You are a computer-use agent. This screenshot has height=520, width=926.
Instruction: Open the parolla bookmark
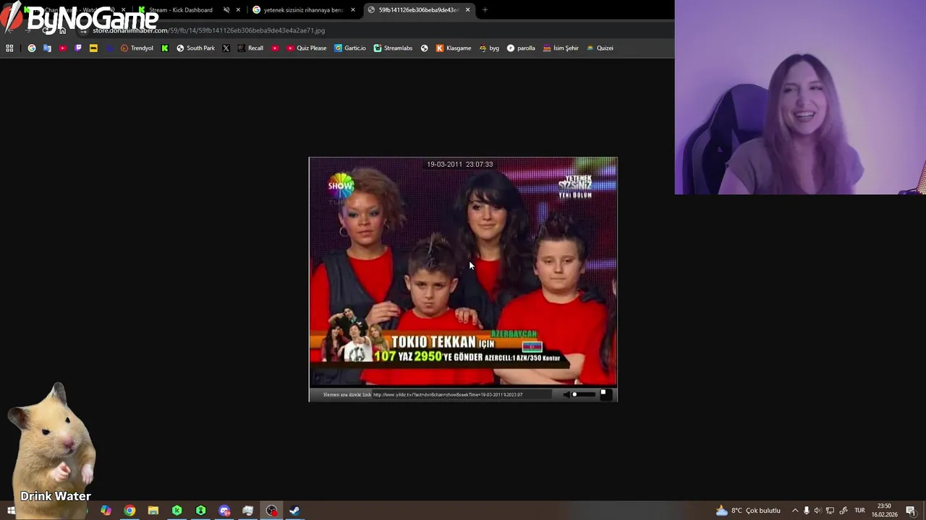(x=521, y=48)
